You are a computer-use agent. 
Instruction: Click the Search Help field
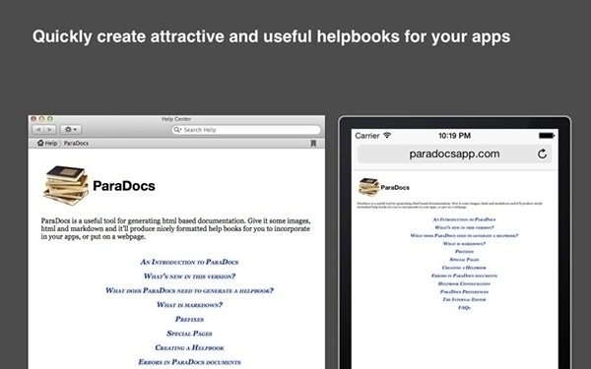(x=246, y=130)
